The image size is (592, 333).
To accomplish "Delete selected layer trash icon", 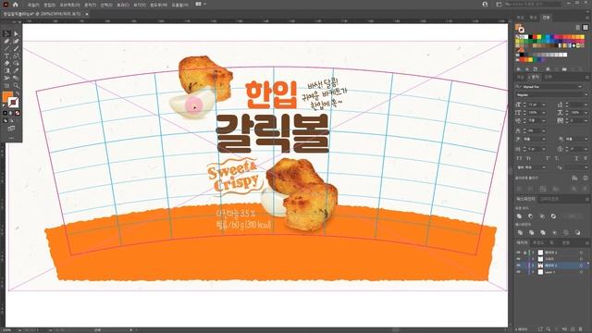I will 581,329.
